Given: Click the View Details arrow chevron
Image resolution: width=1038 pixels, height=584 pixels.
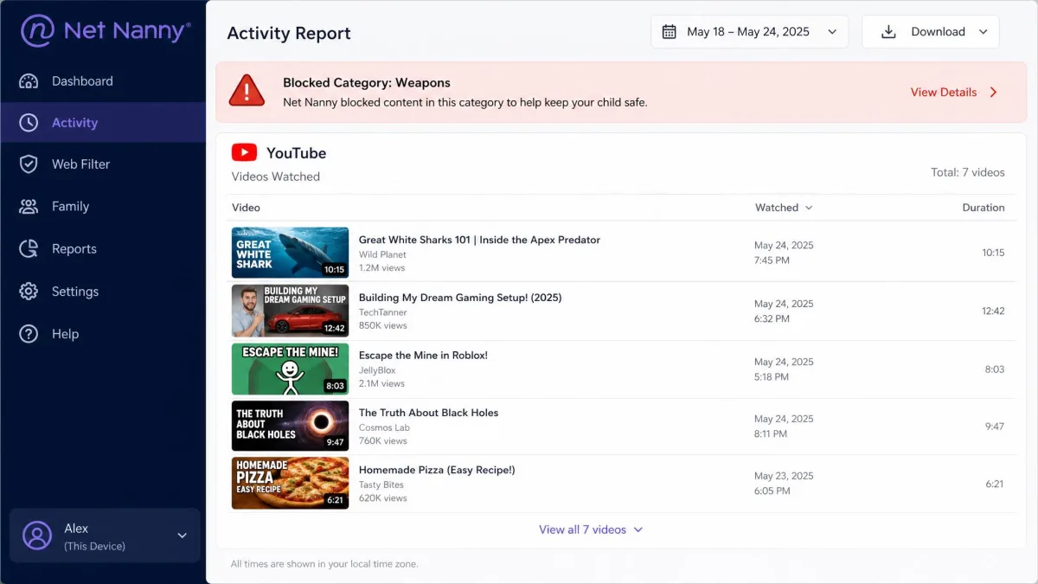Looking at the screenshot, I should pos(993,92).
